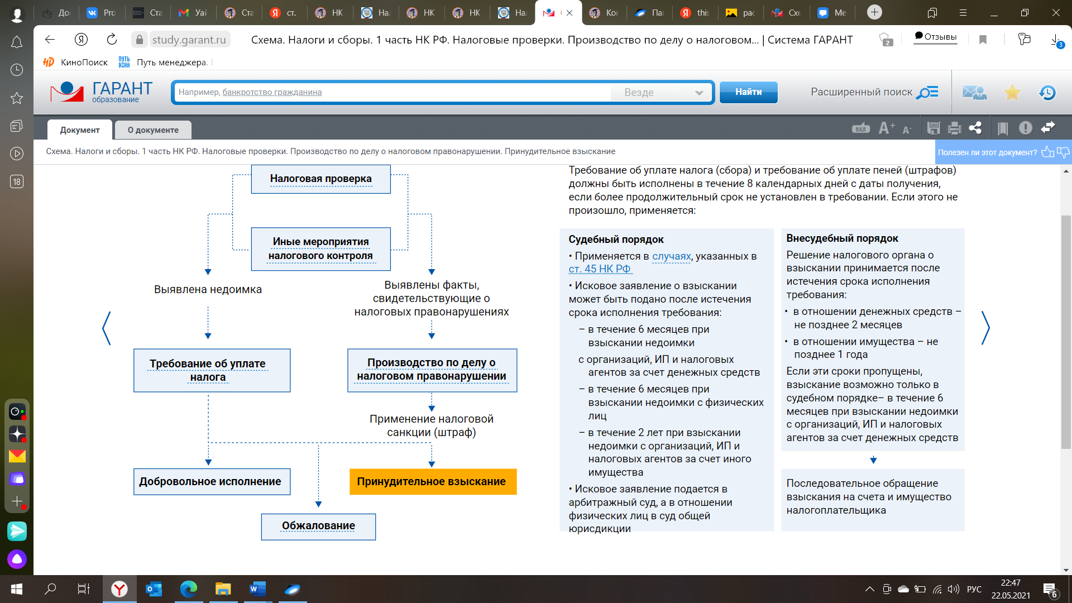Follow the ст. 45 НК РФ link

click(x=600, y=269)
